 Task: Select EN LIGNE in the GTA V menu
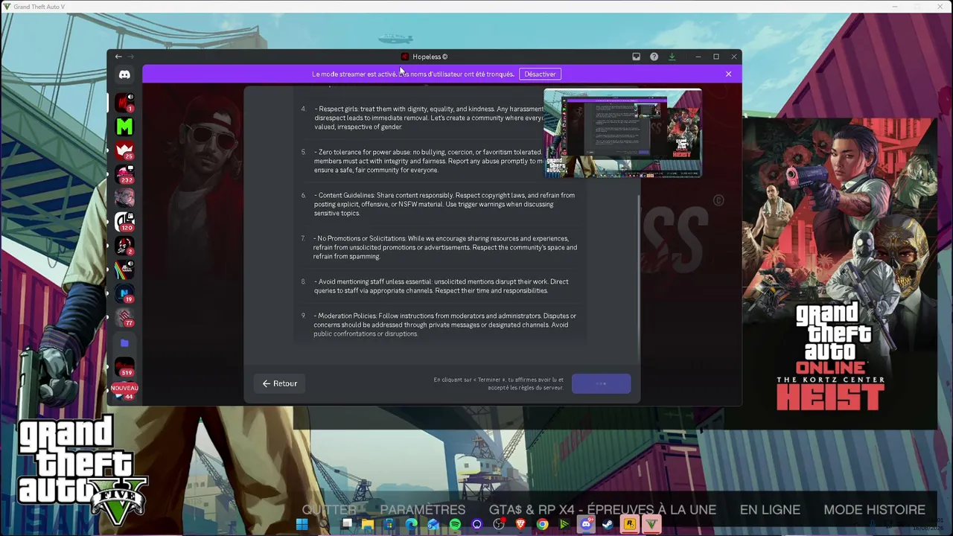(x=770, y=510)
